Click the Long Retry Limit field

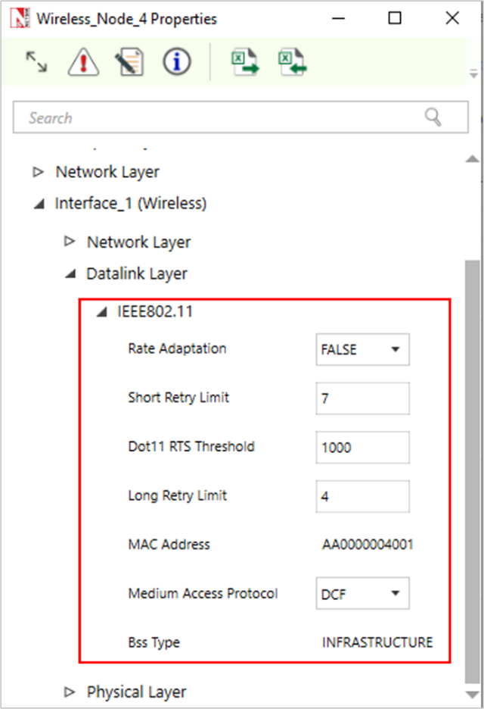[x=362, y=497]
